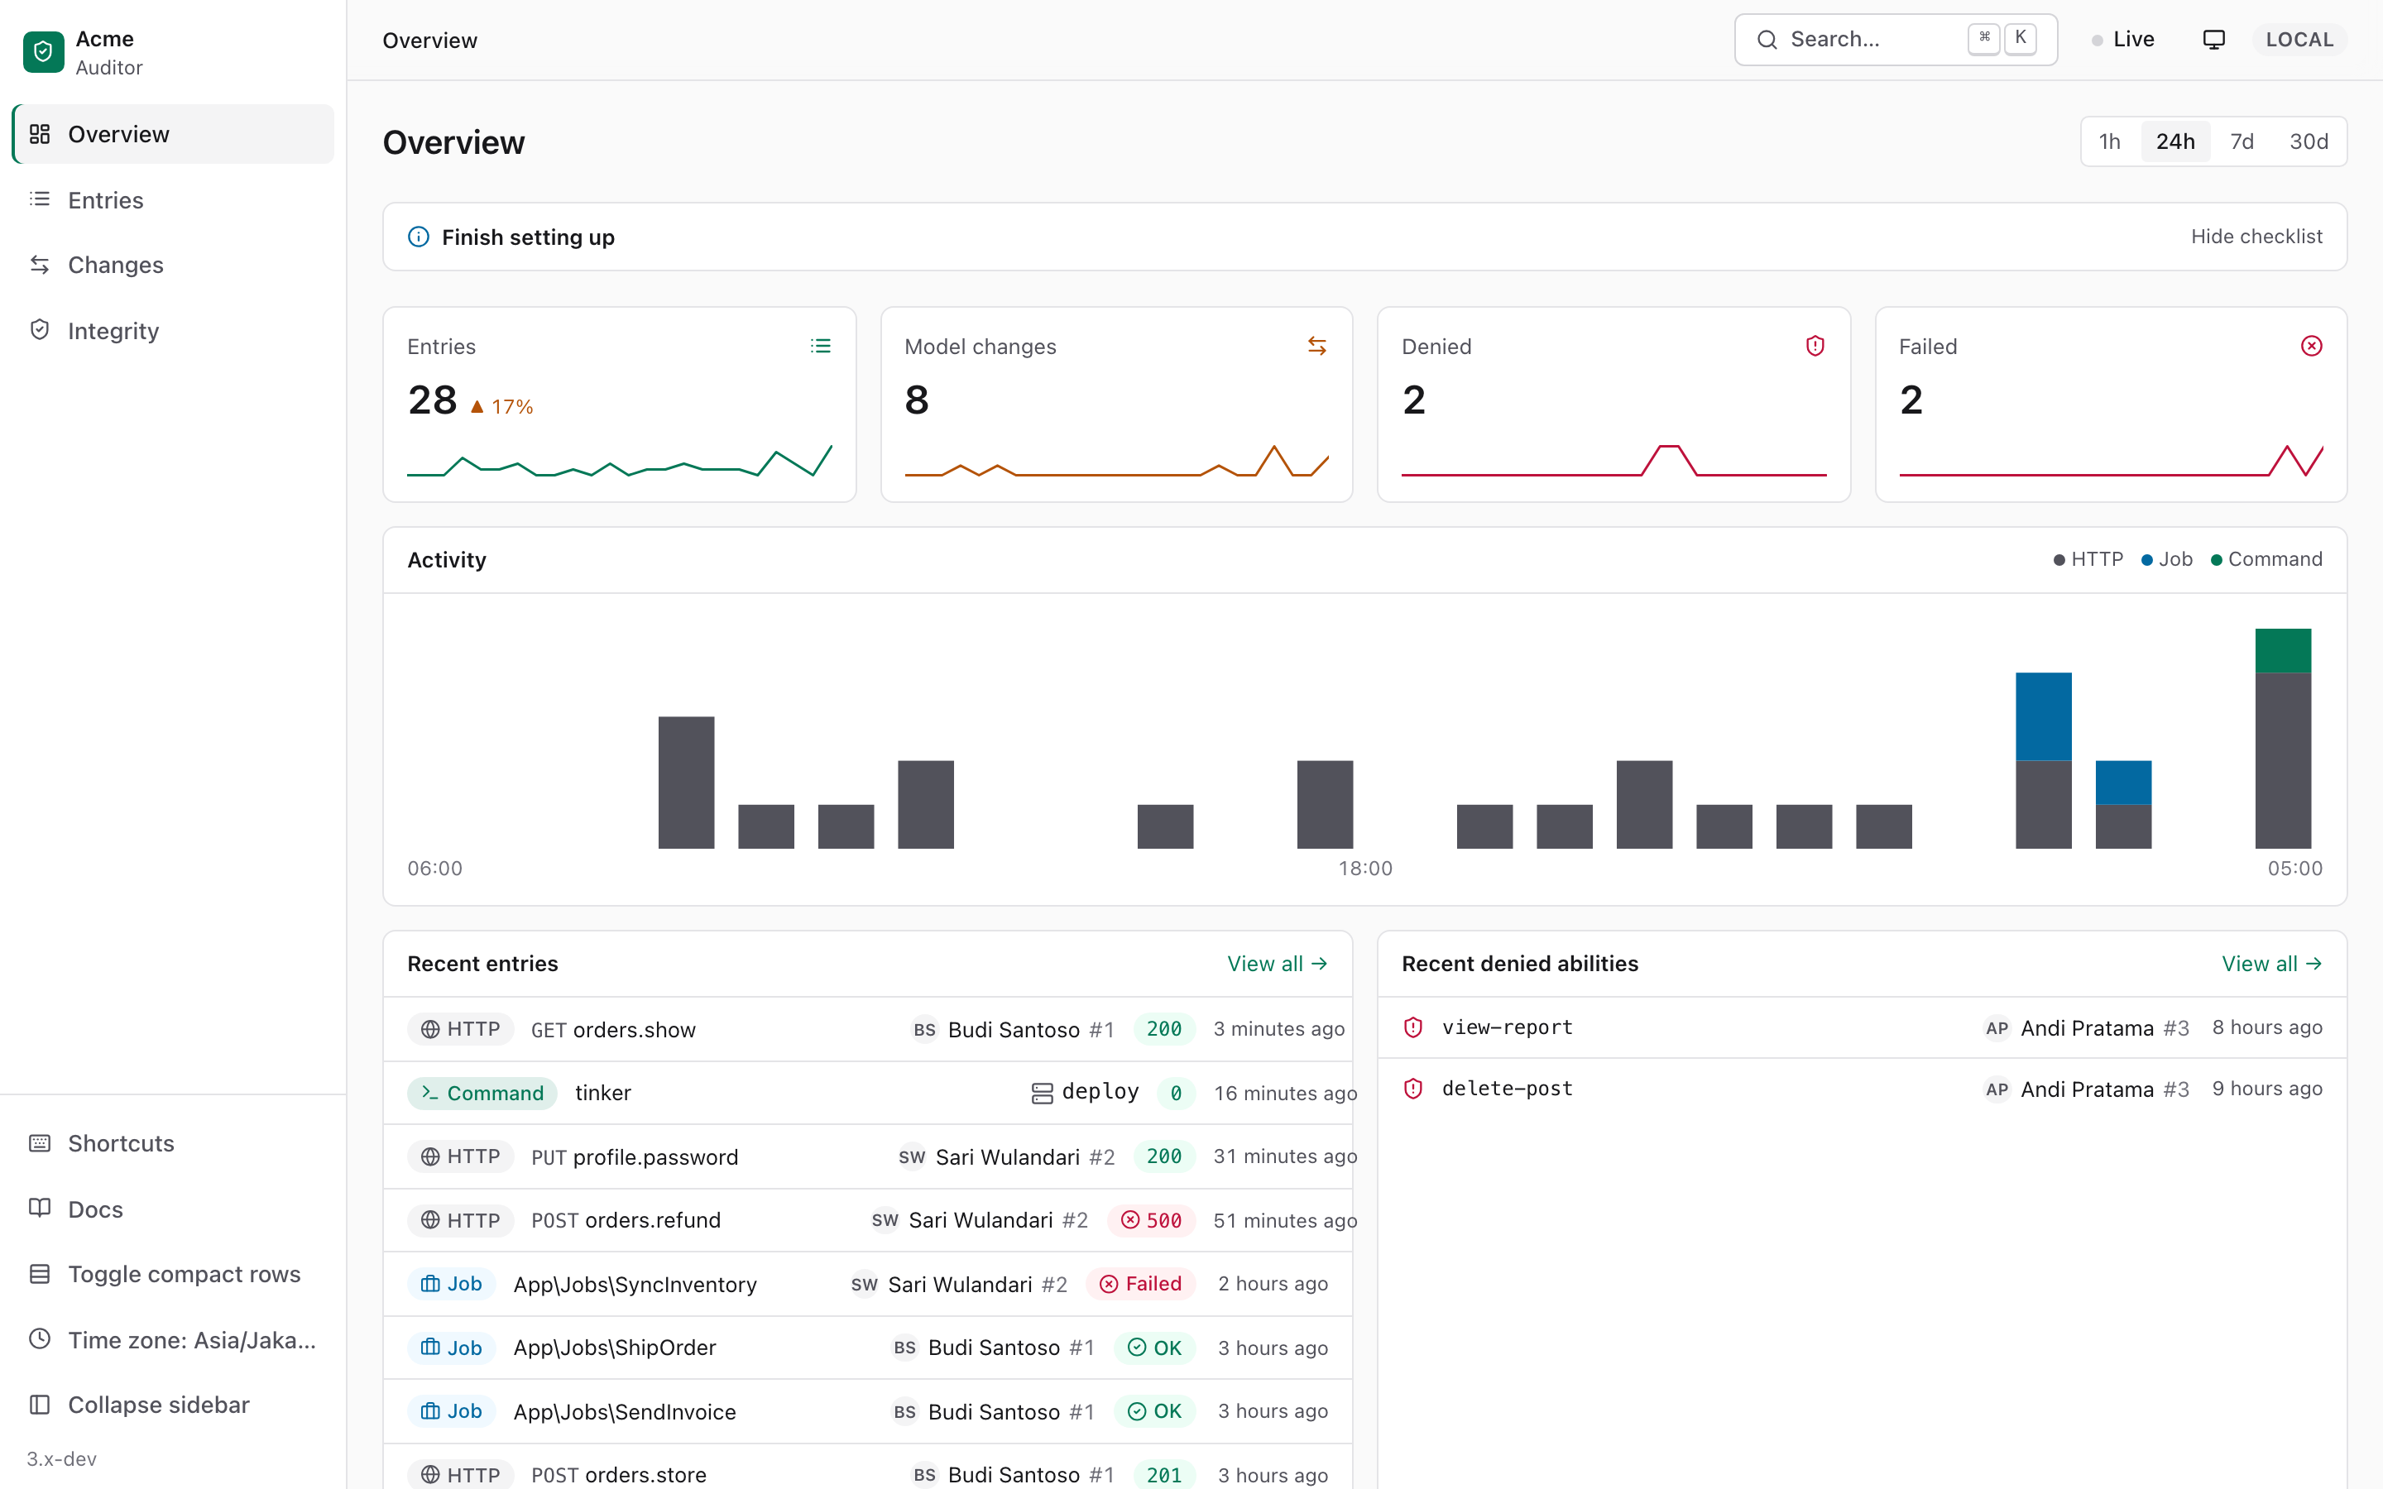2383x1489 pixels.
Task: Click the info icon beside Finish setting up
Action: point(419,237)
